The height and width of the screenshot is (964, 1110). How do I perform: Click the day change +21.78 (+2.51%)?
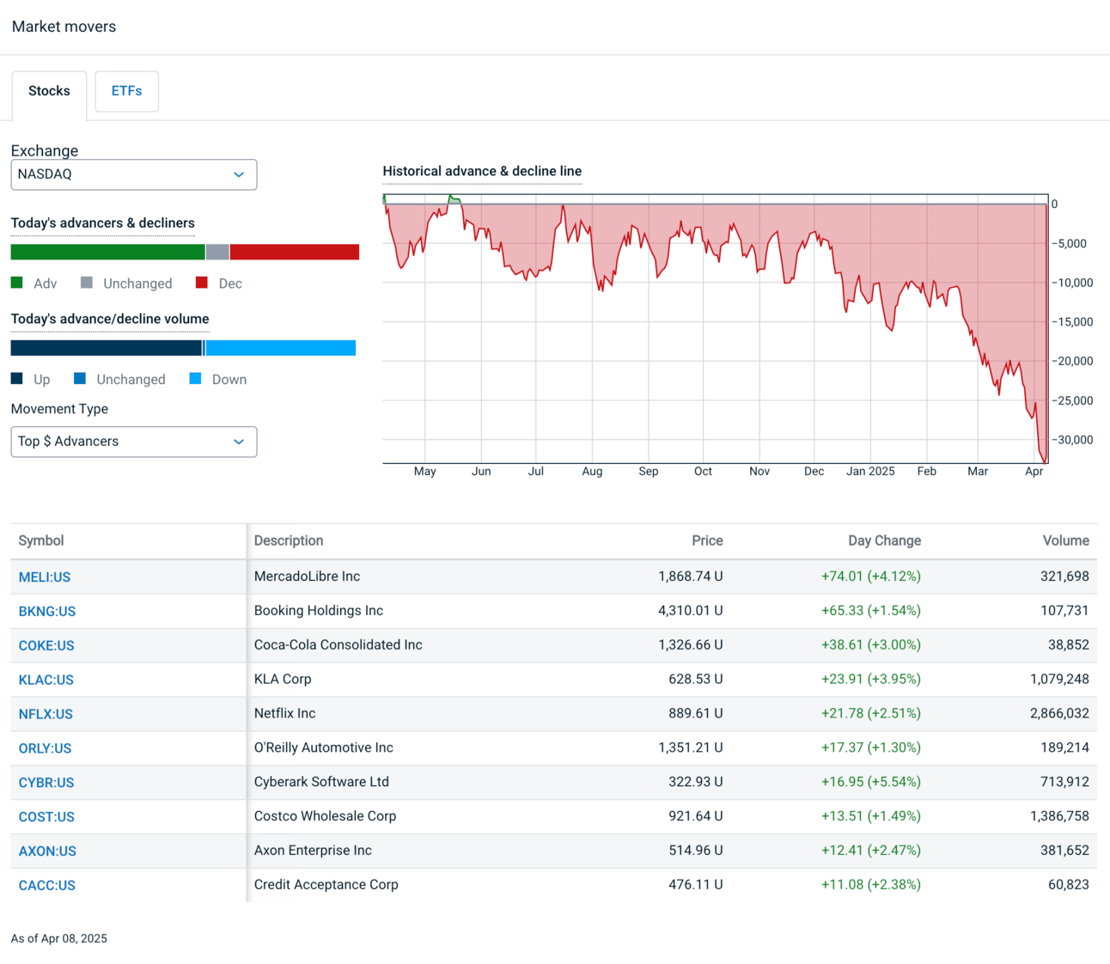(871, 714)
